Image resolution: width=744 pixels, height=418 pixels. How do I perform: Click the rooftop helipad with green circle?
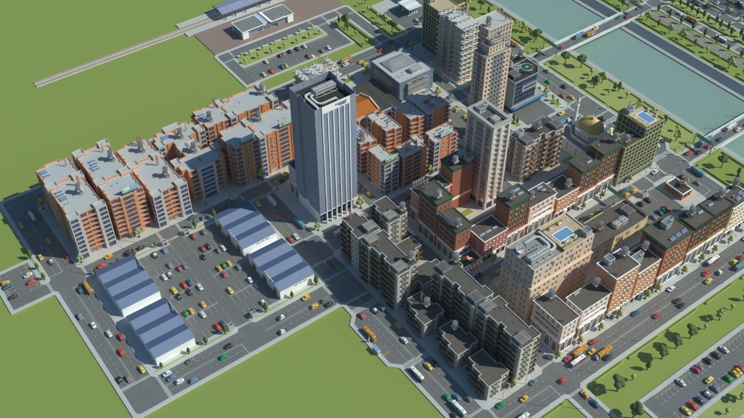[526, 67]
